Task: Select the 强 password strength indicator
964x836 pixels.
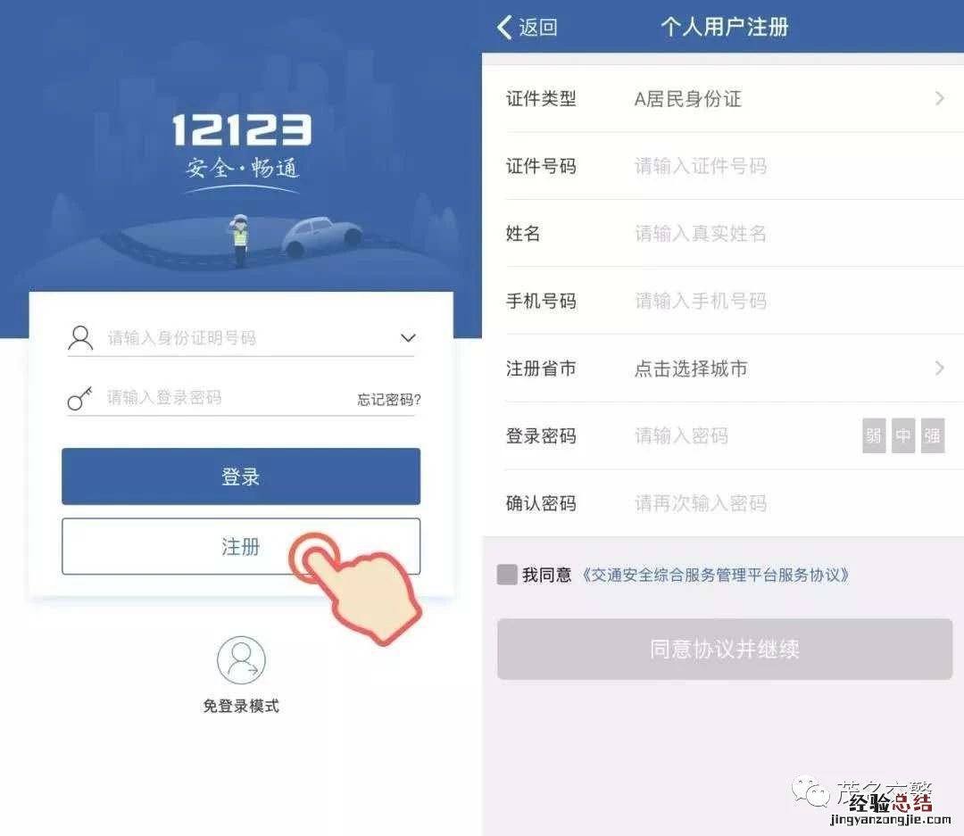Action: click(x=932, y=435)
